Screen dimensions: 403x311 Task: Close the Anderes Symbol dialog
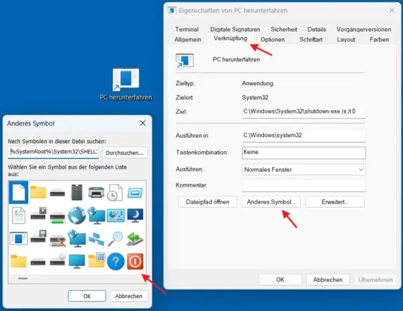pyautogui.click(x=142, y=123)
